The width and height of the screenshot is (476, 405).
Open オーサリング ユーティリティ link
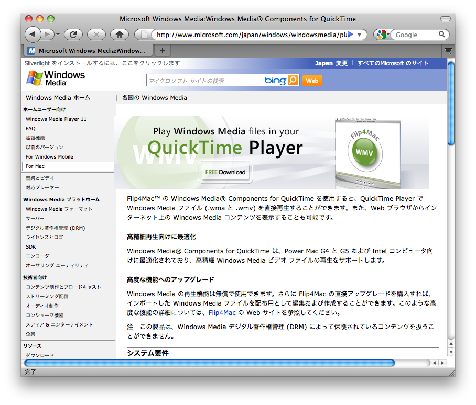click(57, 265)
